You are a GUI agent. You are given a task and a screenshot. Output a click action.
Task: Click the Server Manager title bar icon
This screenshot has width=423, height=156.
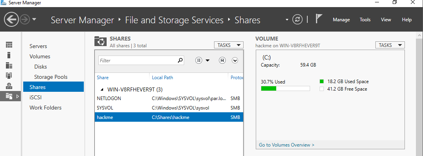point(4,3)
